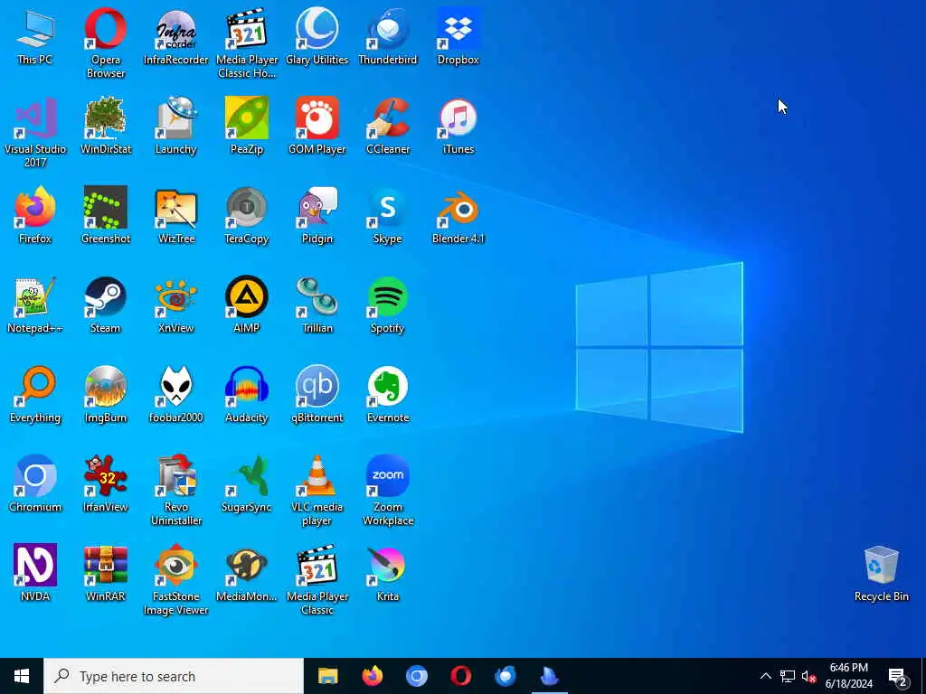
Task: Switch to the active taskbar app icon
Action: click(x=549, y=676)
